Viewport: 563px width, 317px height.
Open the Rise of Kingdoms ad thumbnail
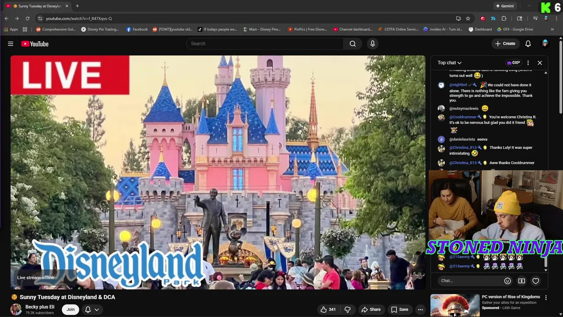point(455,306)
